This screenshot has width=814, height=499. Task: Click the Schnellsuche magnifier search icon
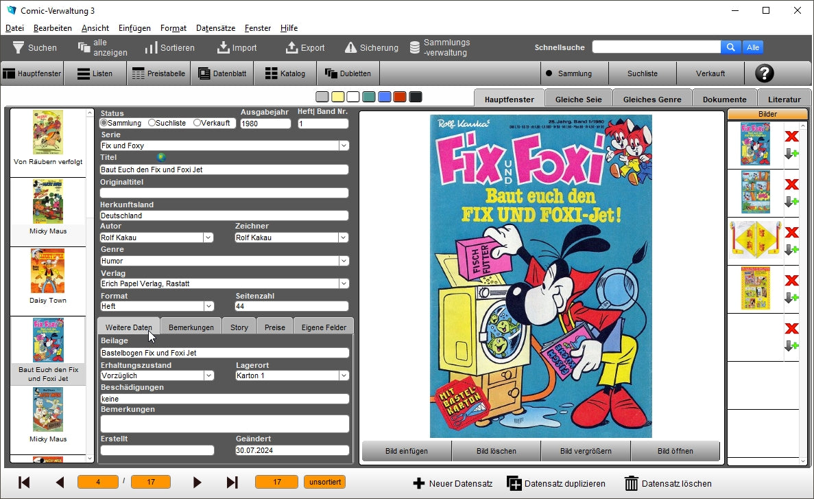pyautogui.click(x=730, y=47)
